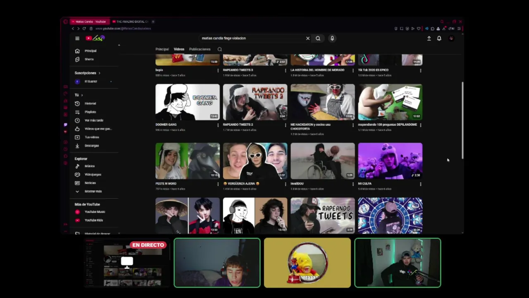This screenshot has height=298, width=529.
Task: Open options for PESTE N WORD video
Action: [218, 184]
